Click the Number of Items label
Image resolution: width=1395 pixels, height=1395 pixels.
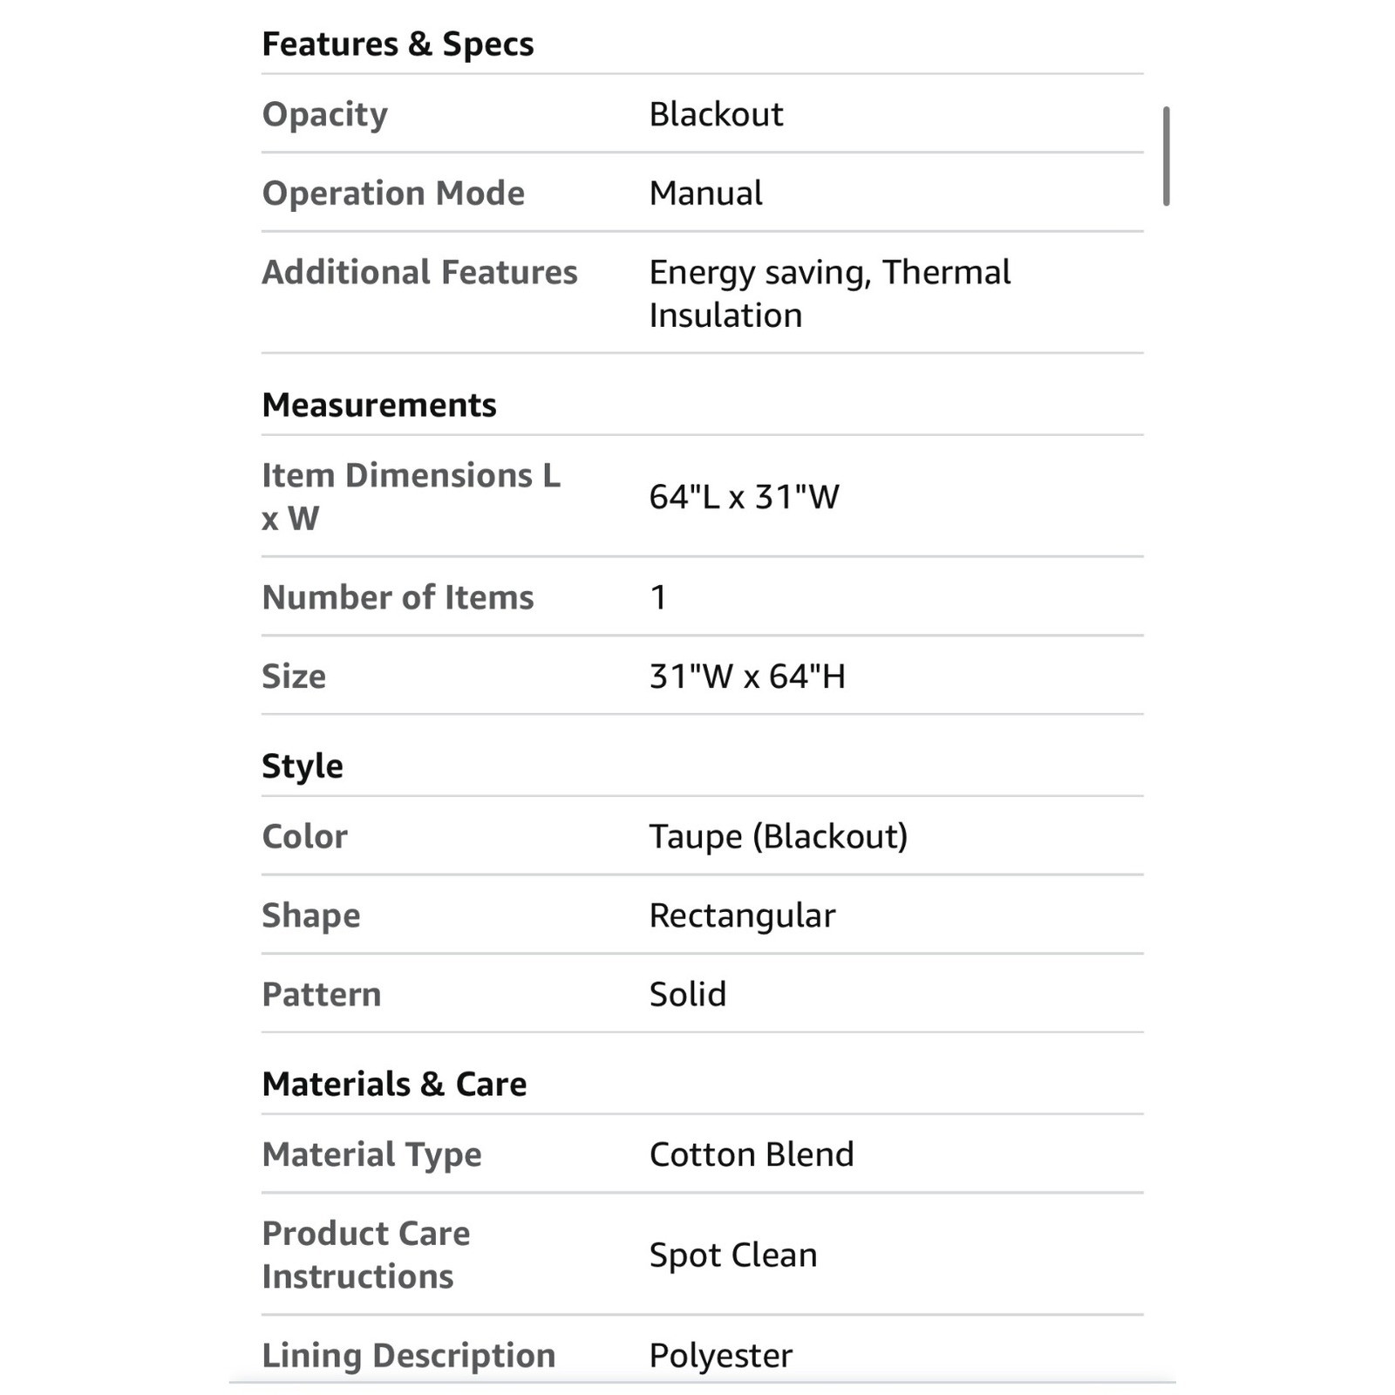[398, 597]
